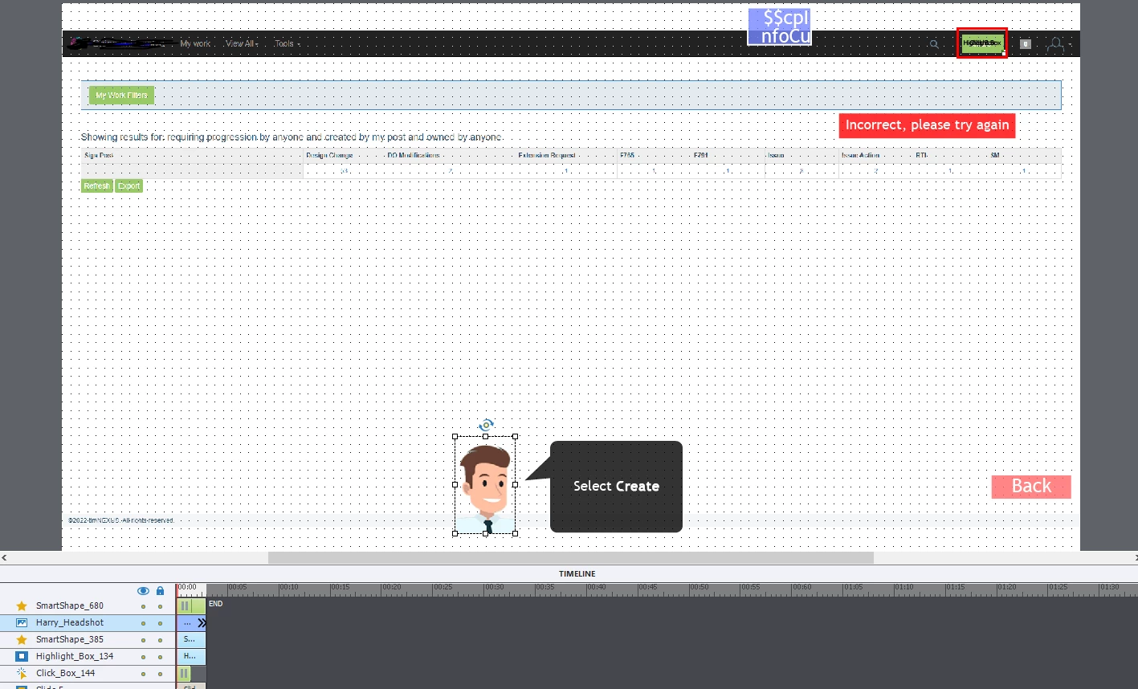Image resolution: width=1138 pixels, height=689 pixels.
Task: Click the left arrow of horizontal scrollbar
Action: click(x=4, y=557)
